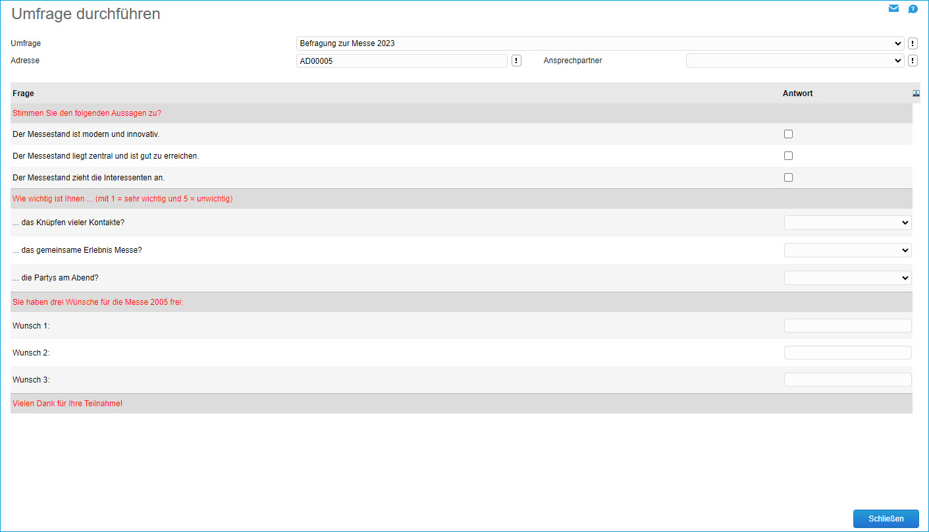Open the Umfrage survey dropdown
The width and height of the screenshot is (929, 532).
600,43
